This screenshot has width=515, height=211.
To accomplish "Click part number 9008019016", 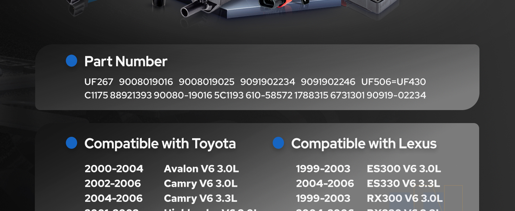I will tap(146, 82).
